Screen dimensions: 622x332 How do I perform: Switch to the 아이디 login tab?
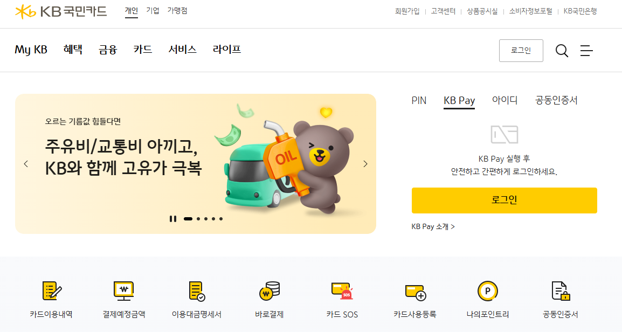[504, 100]
